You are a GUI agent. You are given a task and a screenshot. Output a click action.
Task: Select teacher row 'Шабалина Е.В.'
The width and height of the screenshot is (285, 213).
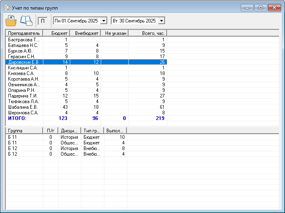[x=23, y=107]
